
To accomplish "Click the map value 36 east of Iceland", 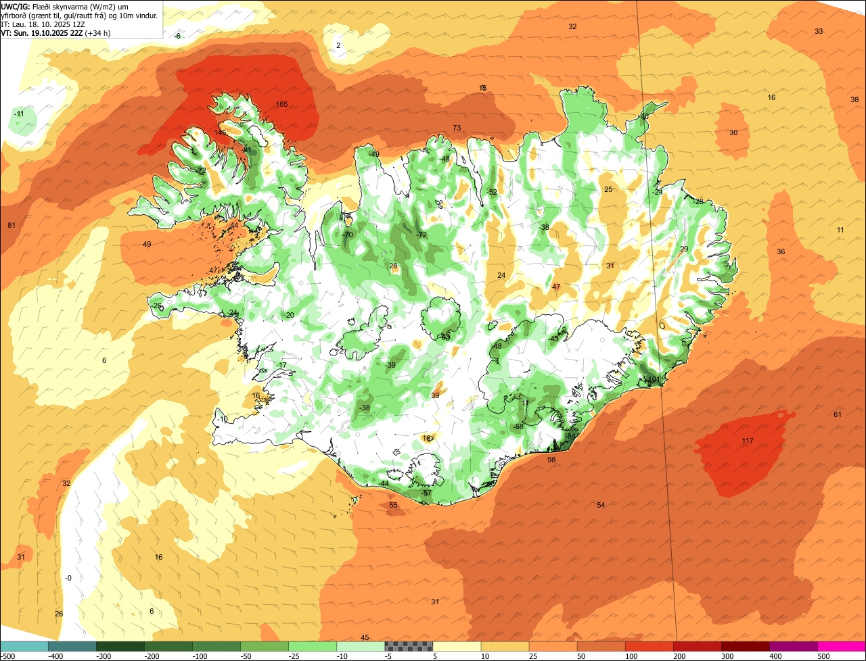I will coord(781,251).
